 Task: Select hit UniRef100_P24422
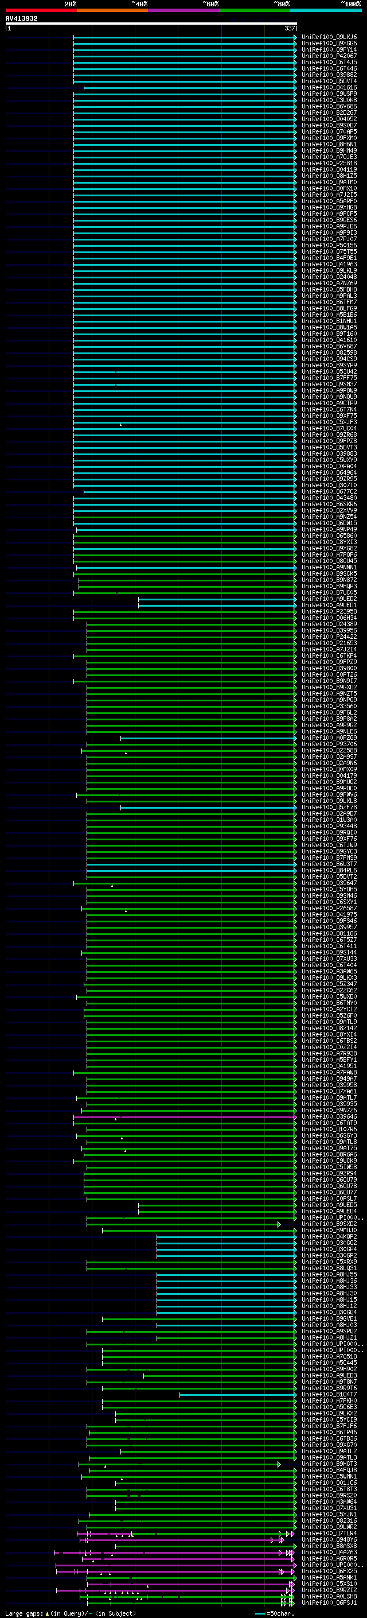(329, 637)
